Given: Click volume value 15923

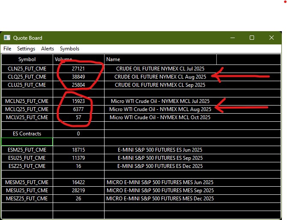Looking at the screenshot, I should coord(78,101).
